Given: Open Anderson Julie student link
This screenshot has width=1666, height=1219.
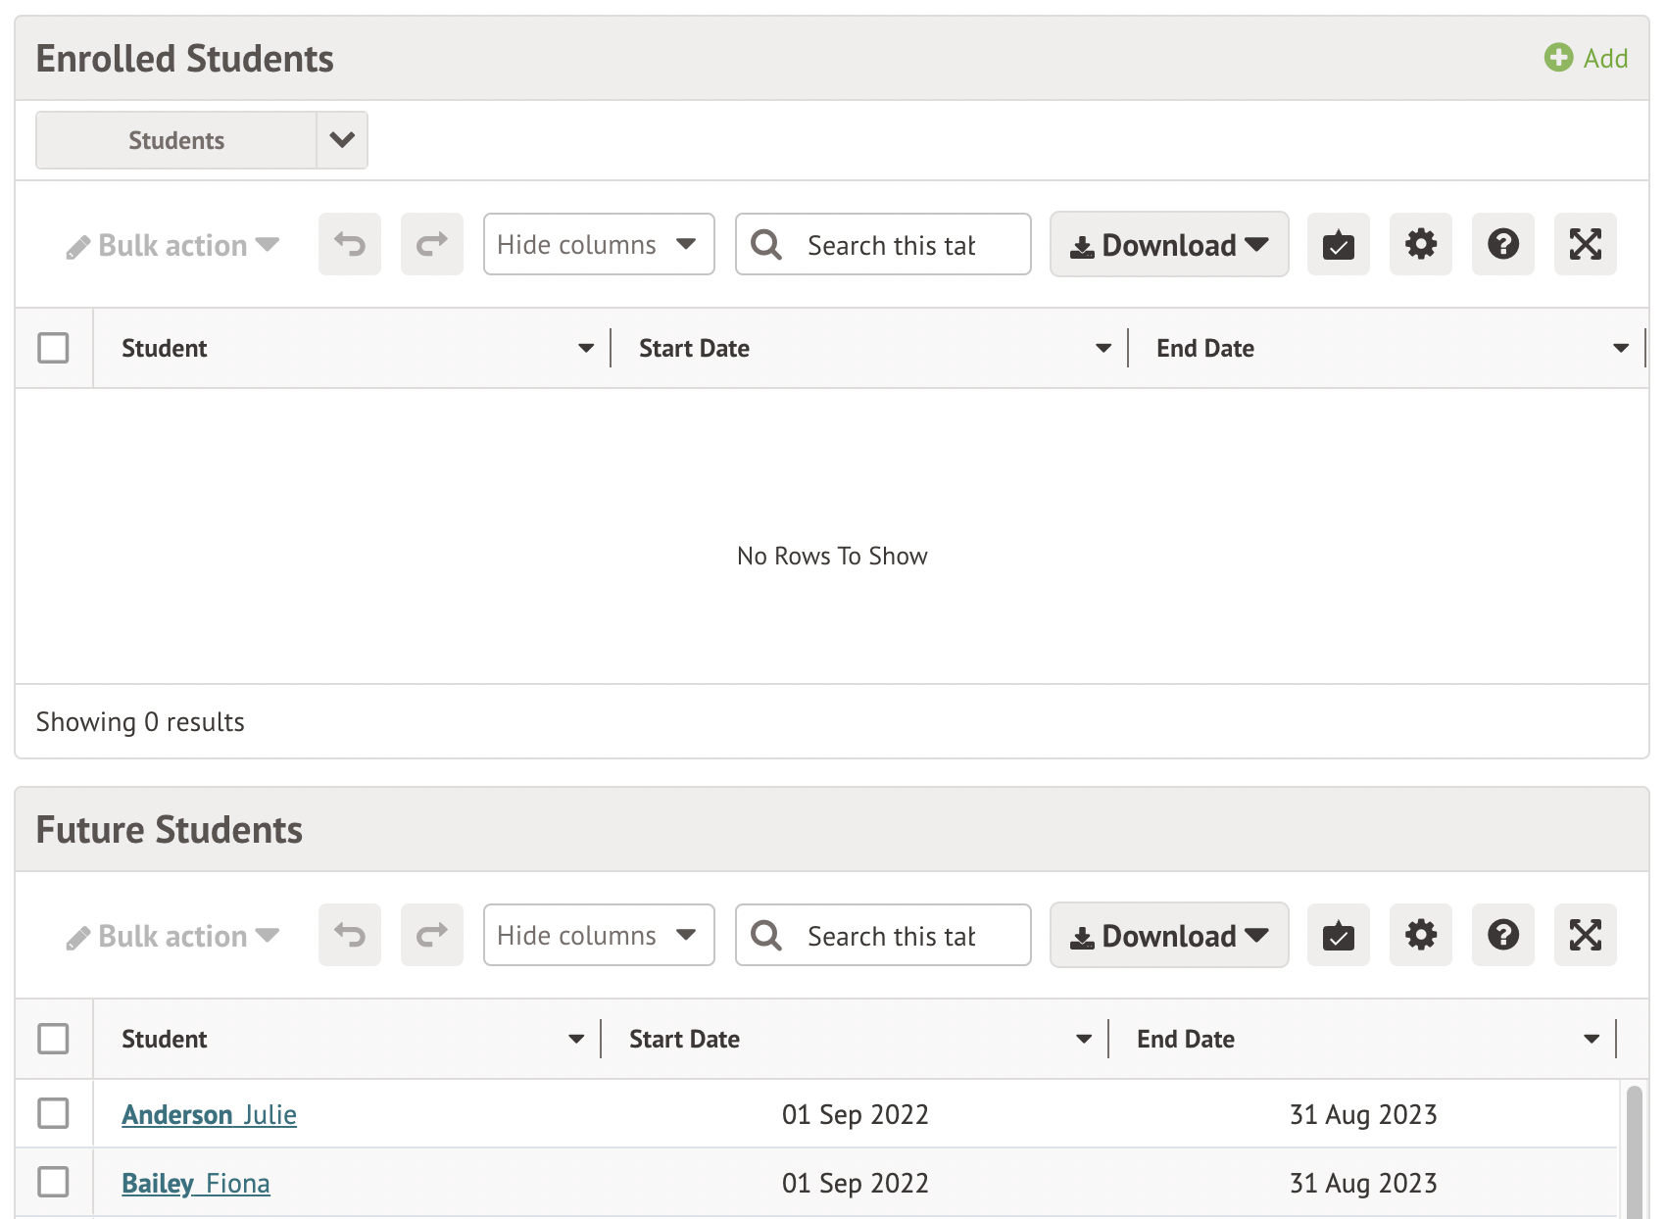Looking at the screenshot, I should tap(209, 1114).
